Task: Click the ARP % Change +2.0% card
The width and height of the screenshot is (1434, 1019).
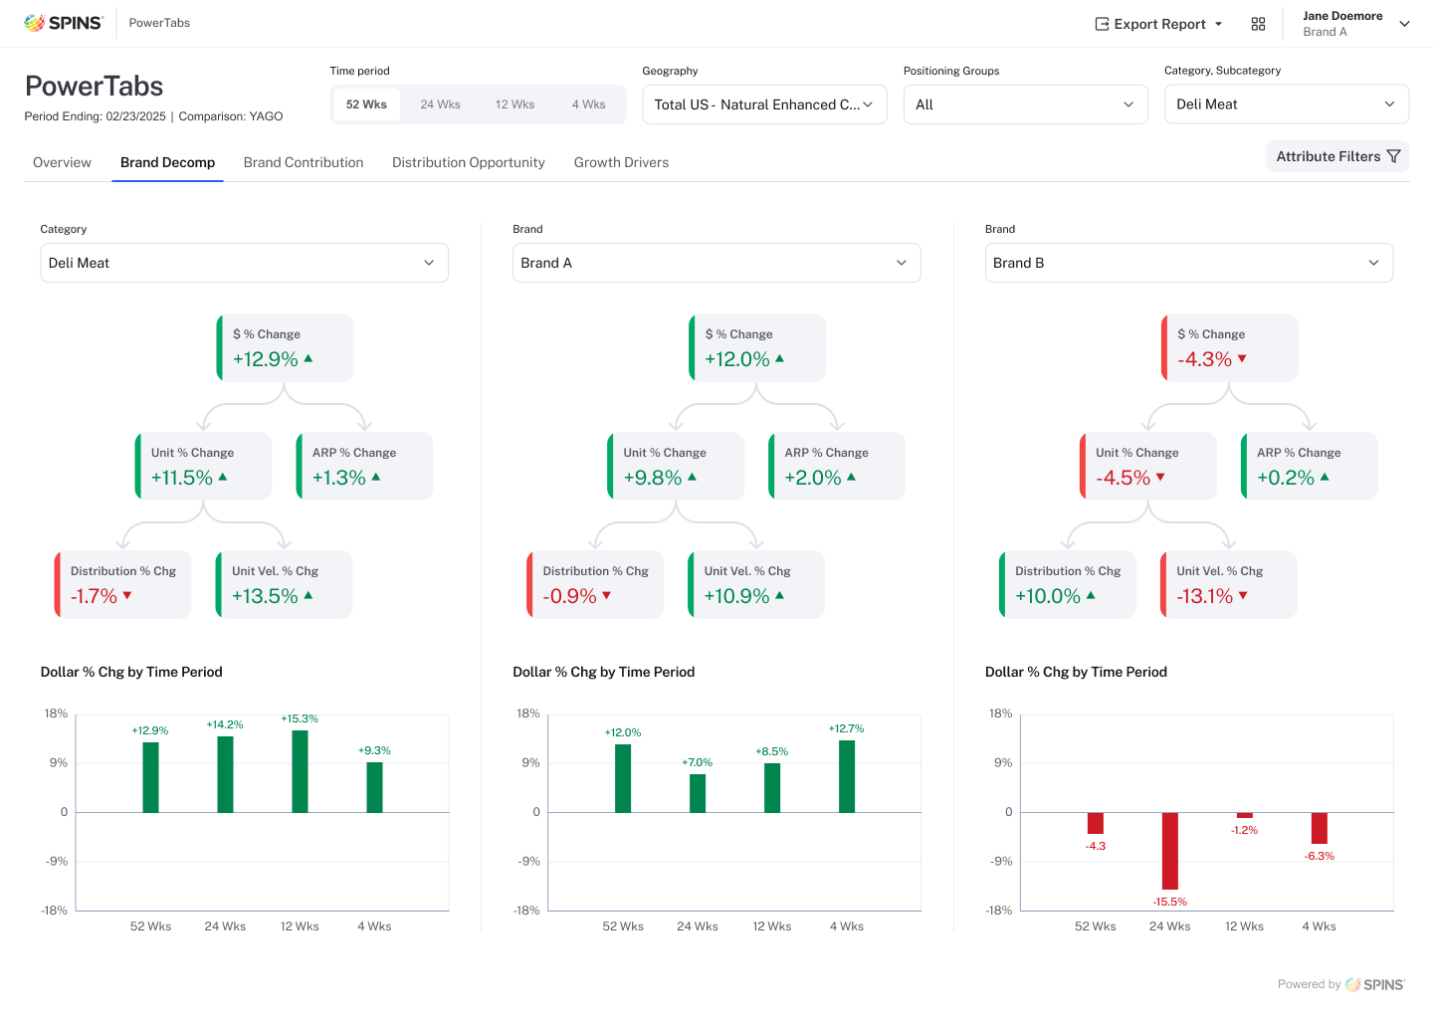Action: [837, 466]
